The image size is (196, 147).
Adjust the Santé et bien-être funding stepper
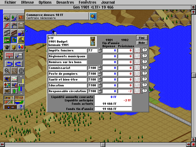(100, 80)
